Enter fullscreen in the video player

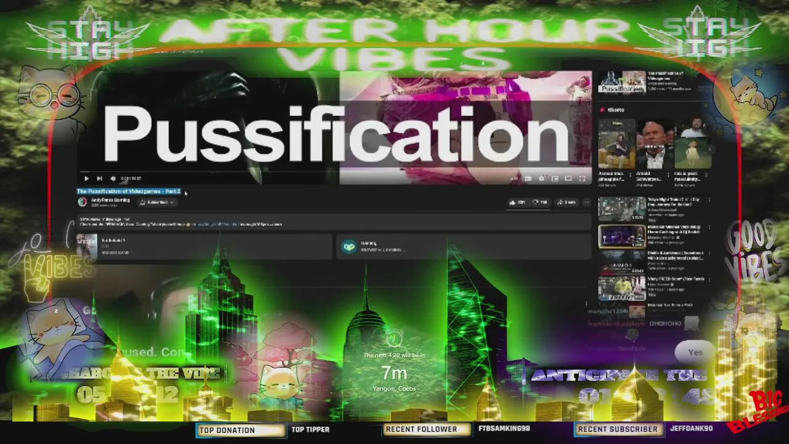point(582,178)
